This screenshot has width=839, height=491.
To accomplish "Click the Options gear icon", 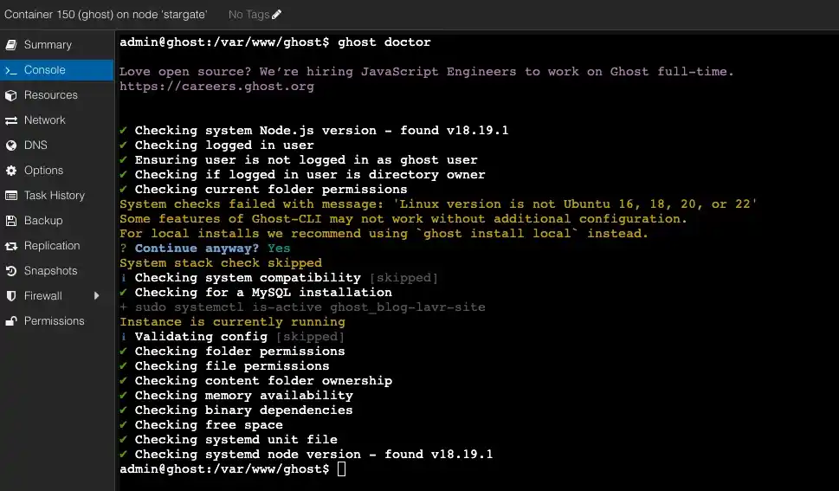I will (10, 171).
